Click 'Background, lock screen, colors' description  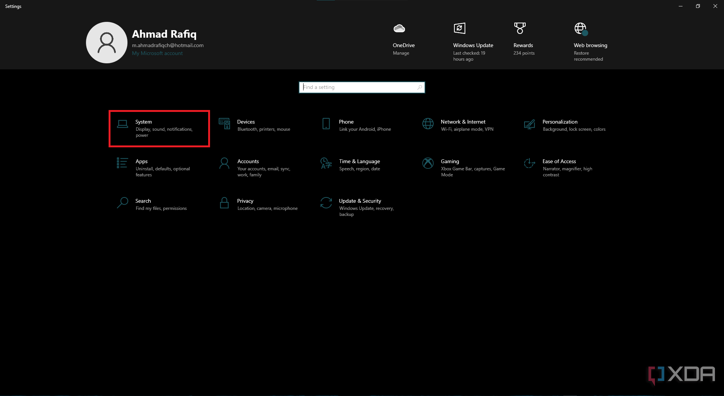point(574,129)
